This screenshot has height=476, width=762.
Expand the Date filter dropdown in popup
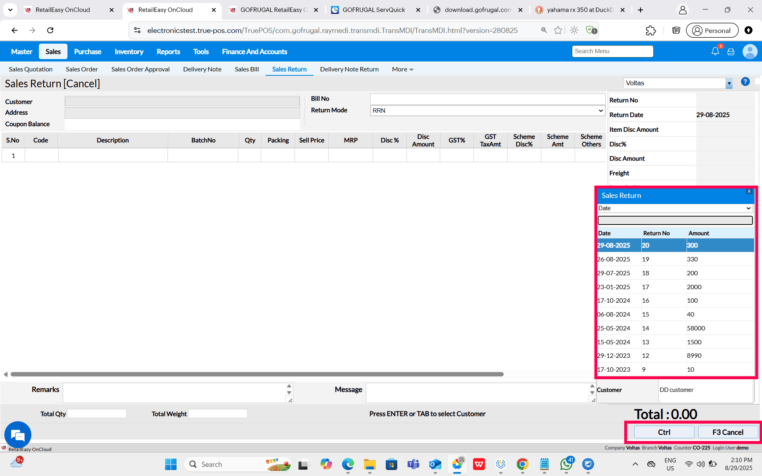(x=675, y=208)
